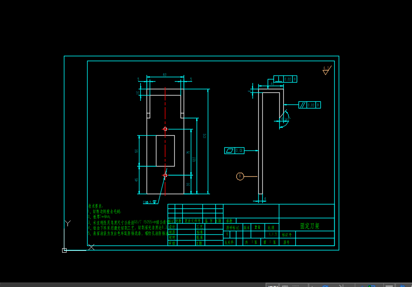Viewport: 412px width, 287px height.
Task: Select the 10 dimension text
Action: (x=138, y=92)
